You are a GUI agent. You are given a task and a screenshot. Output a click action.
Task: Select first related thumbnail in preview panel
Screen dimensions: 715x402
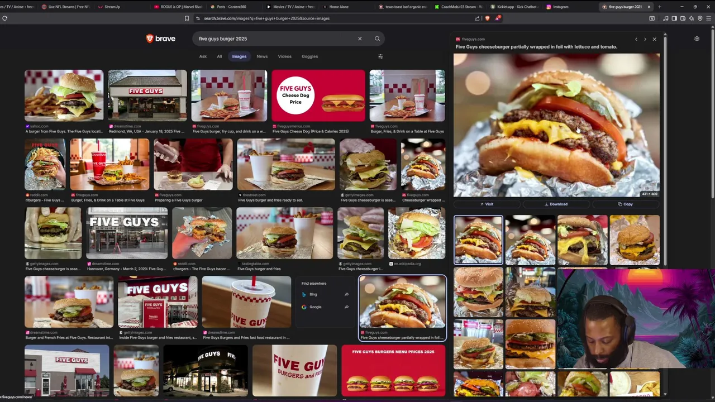pyautogui.click(x=478, y=240)
